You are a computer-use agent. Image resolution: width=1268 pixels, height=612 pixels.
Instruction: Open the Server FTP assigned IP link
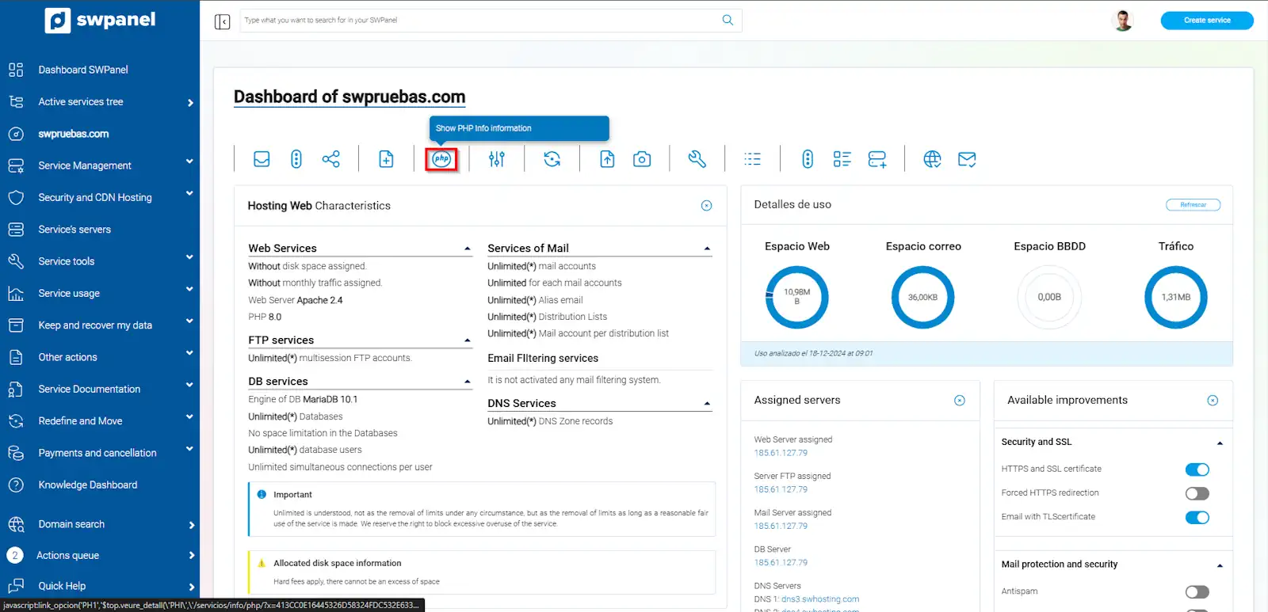pyautogui.click(x=781, y=489)
